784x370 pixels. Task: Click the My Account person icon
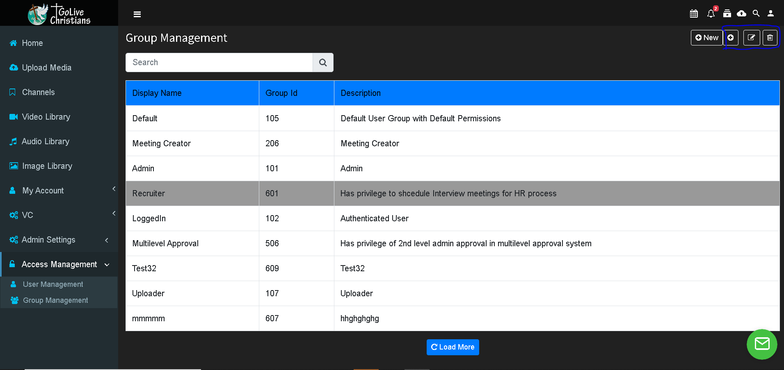[12, 191]
